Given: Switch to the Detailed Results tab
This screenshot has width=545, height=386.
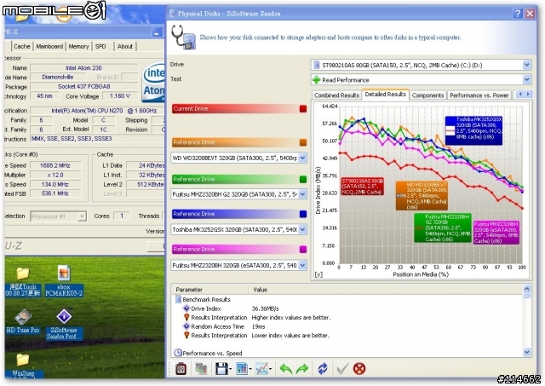Looking at the screenshot, I should tap(386, 94).
